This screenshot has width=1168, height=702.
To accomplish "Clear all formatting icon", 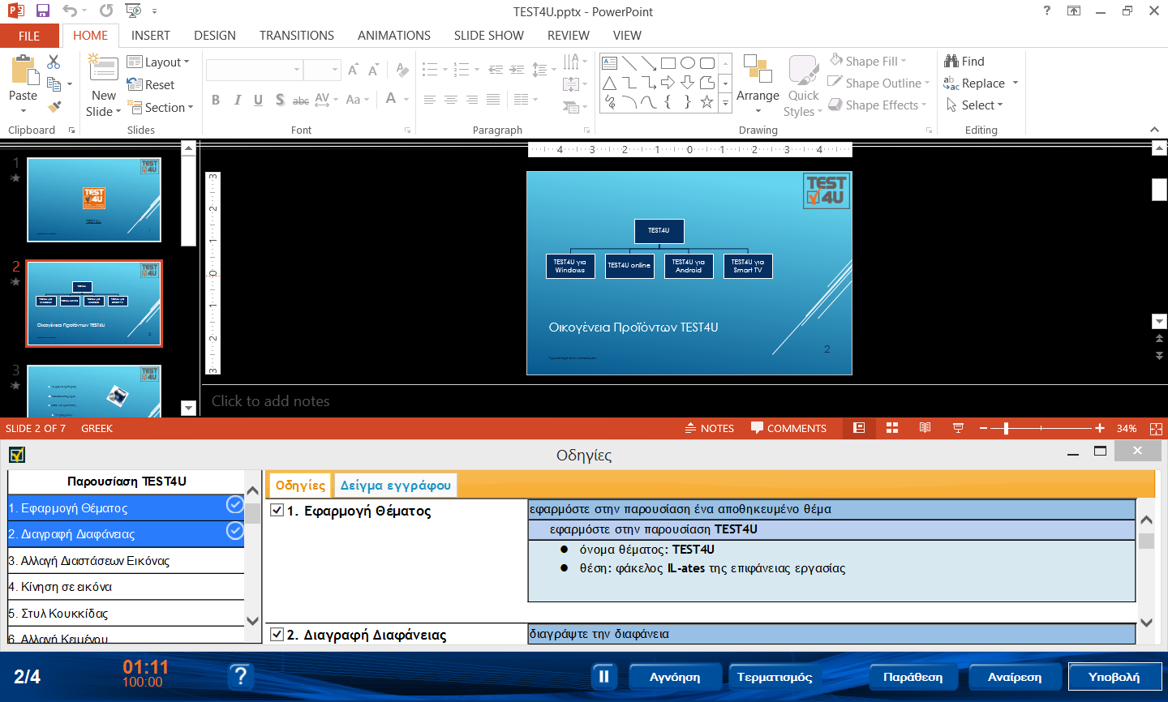I will (x=402, y=71).
